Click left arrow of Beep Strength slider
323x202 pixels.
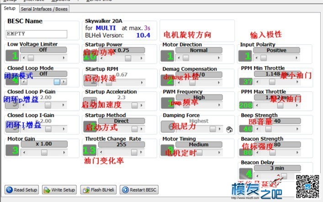coord(258,129)
